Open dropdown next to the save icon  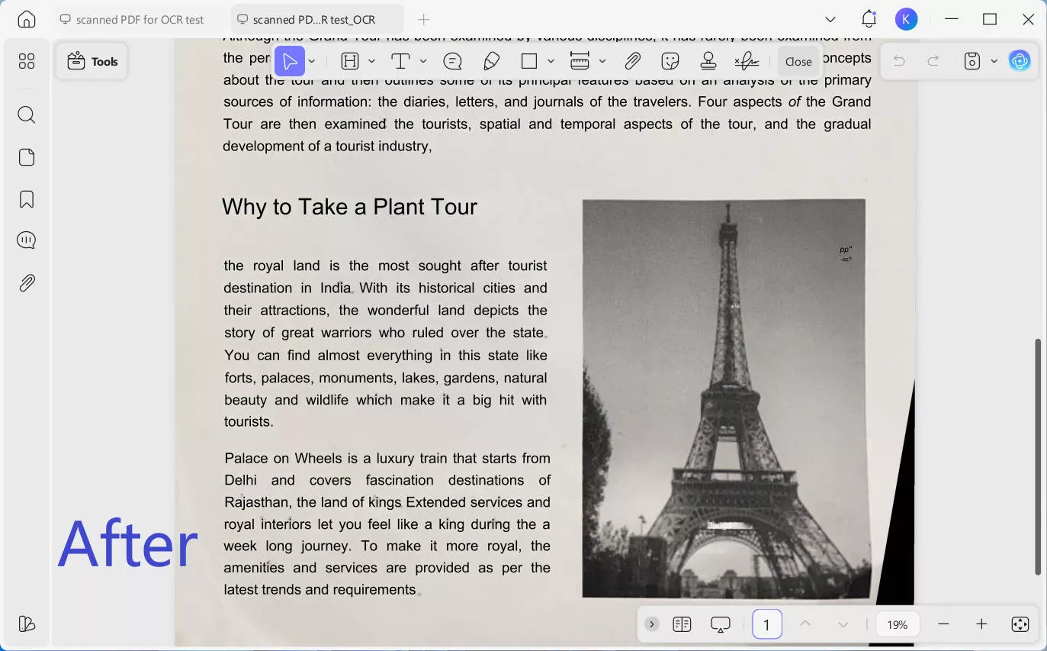[x=994, y=61]
